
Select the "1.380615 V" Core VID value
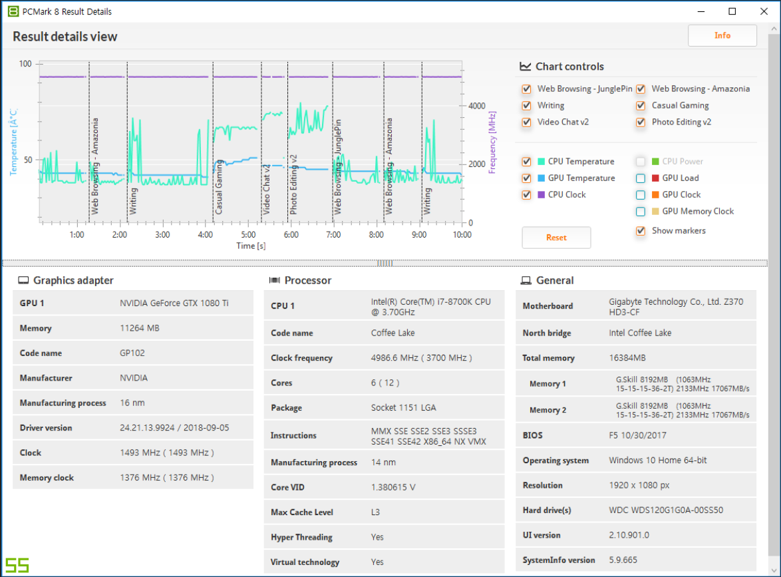click(x=393, y=487)
